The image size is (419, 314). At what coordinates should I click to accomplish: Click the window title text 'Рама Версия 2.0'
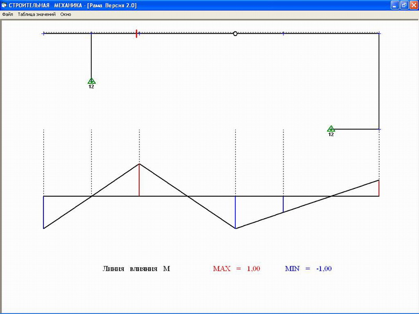pos(113,5)
